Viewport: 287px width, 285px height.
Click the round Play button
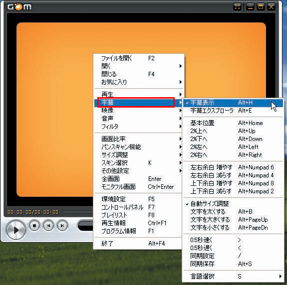click(16, 230)
